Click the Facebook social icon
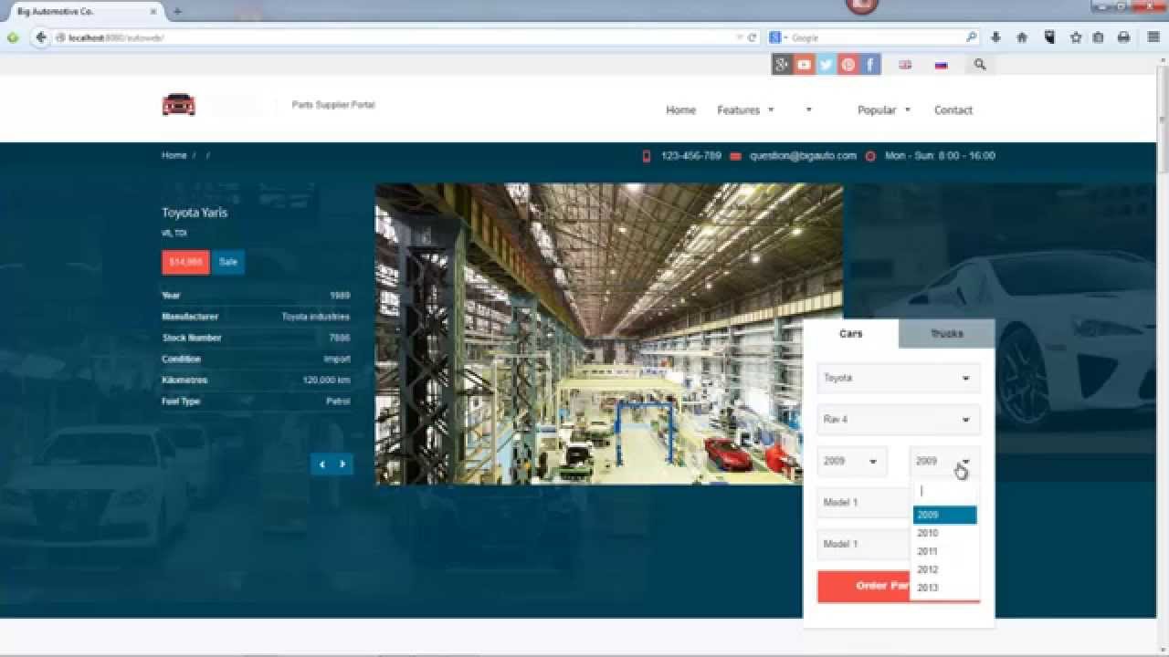The image size is (1169, 657). click(x=870, y=64)
